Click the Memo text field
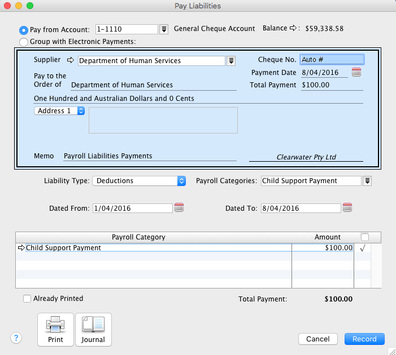396x355 pixels. pyautogui.click(x=149, y=156)
